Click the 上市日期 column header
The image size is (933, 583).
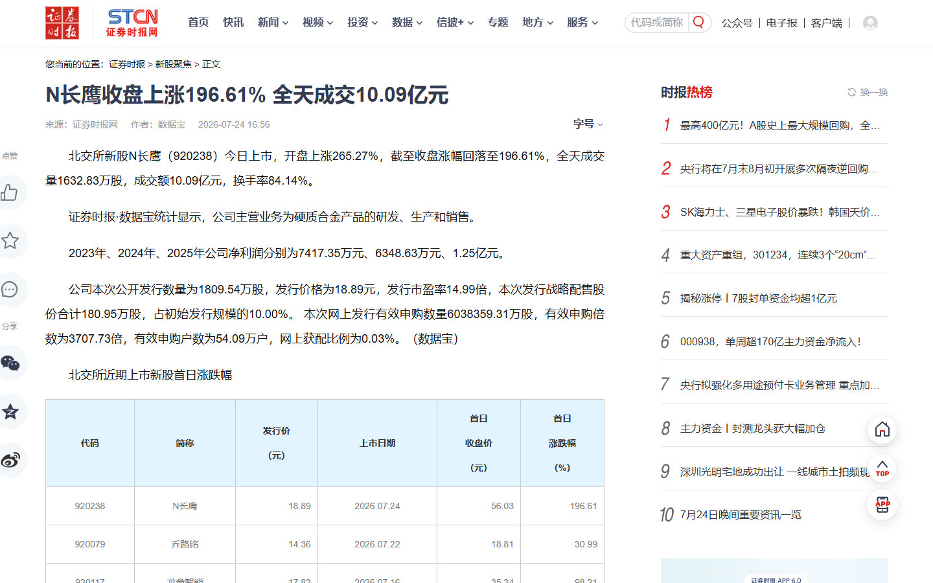[x=377, y=443]
